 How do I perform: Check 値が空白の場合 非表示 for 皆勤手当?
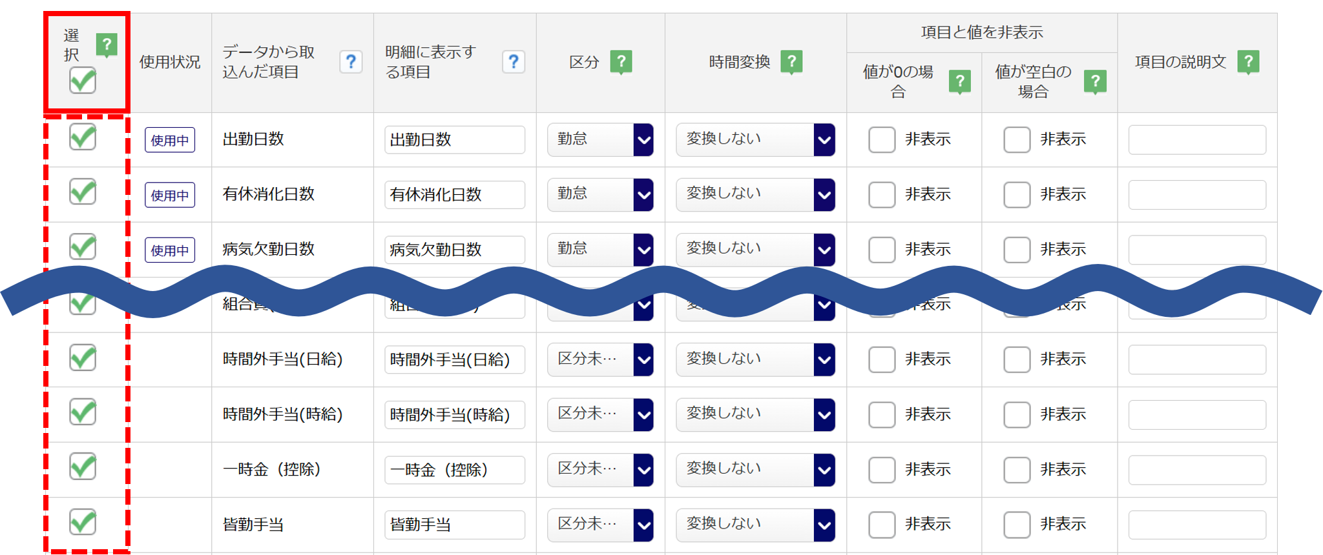[1017, 525]
